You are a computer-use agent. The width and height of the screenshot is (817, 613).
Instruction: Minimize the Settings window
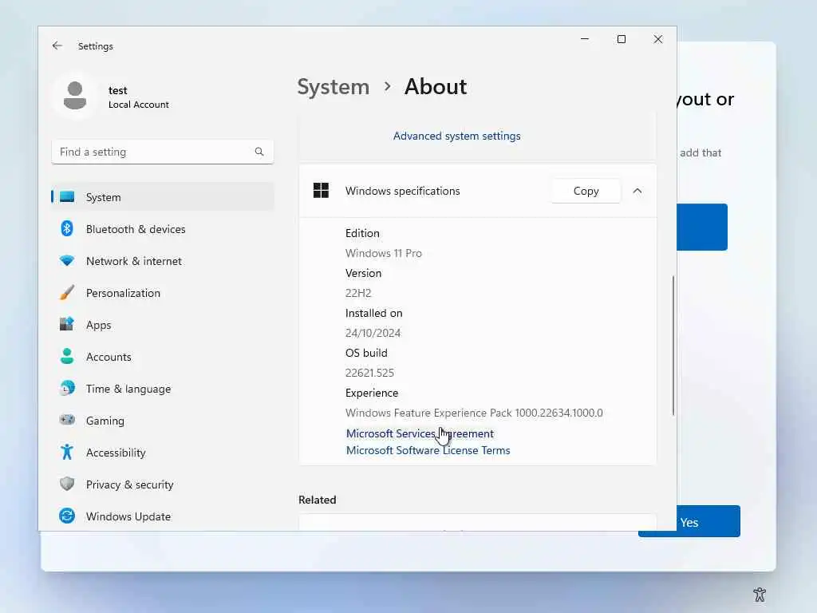pyautogui.click(x=585, y=39)
